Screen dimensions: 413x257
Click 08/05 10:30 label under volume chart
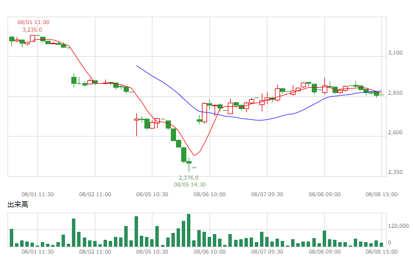click(x=152, y=251)
